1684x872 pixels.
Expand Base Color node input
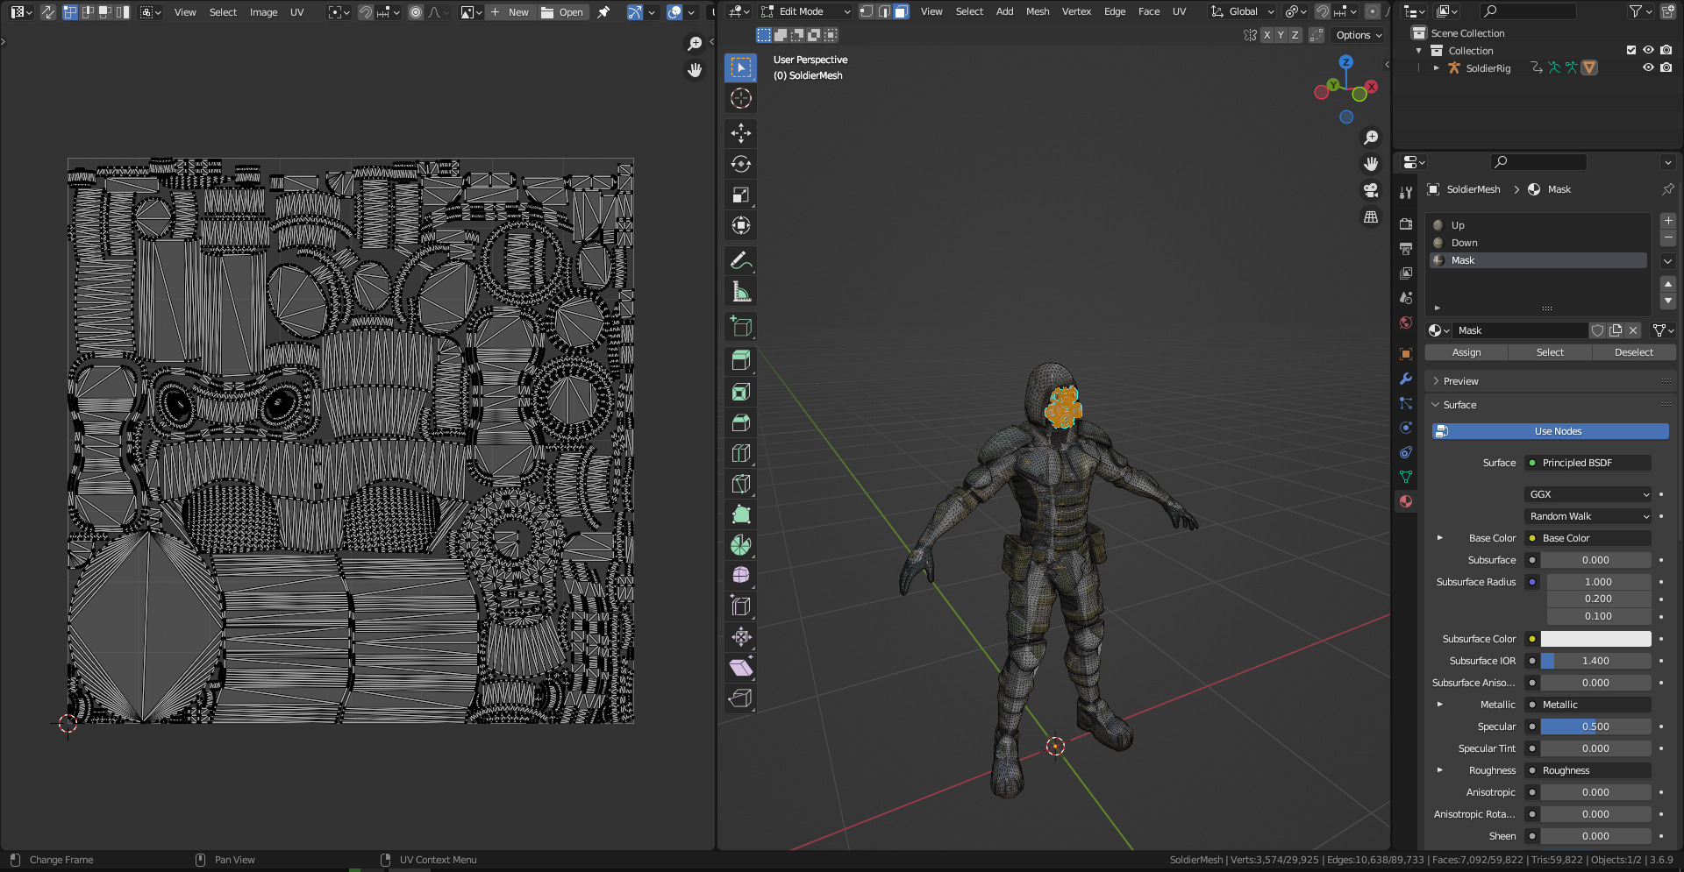pyautogui.click(x=1439, y=538)
